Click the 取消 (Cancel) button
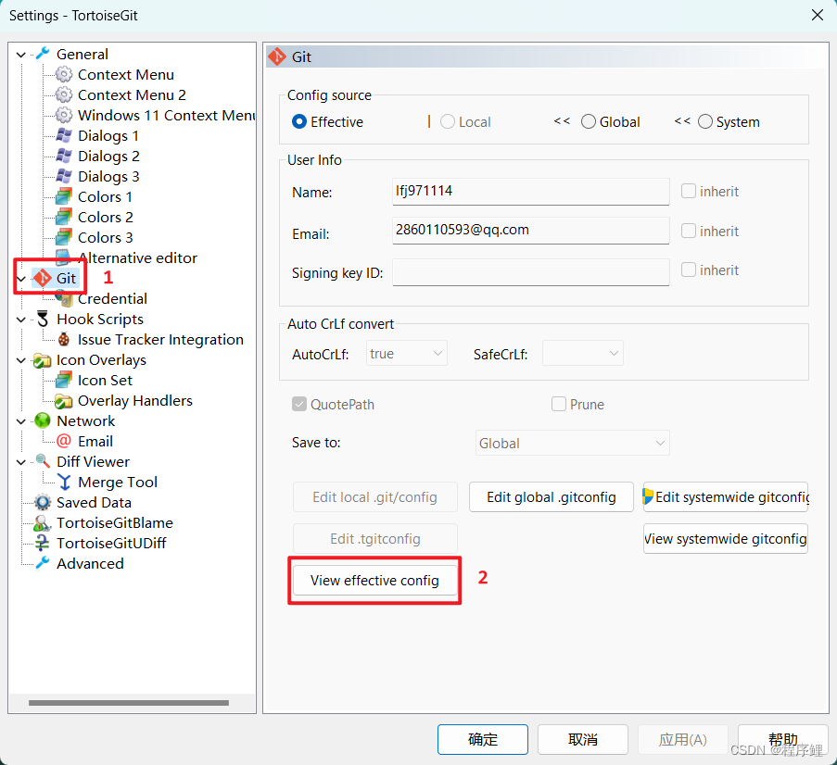 tap(582, 739)
